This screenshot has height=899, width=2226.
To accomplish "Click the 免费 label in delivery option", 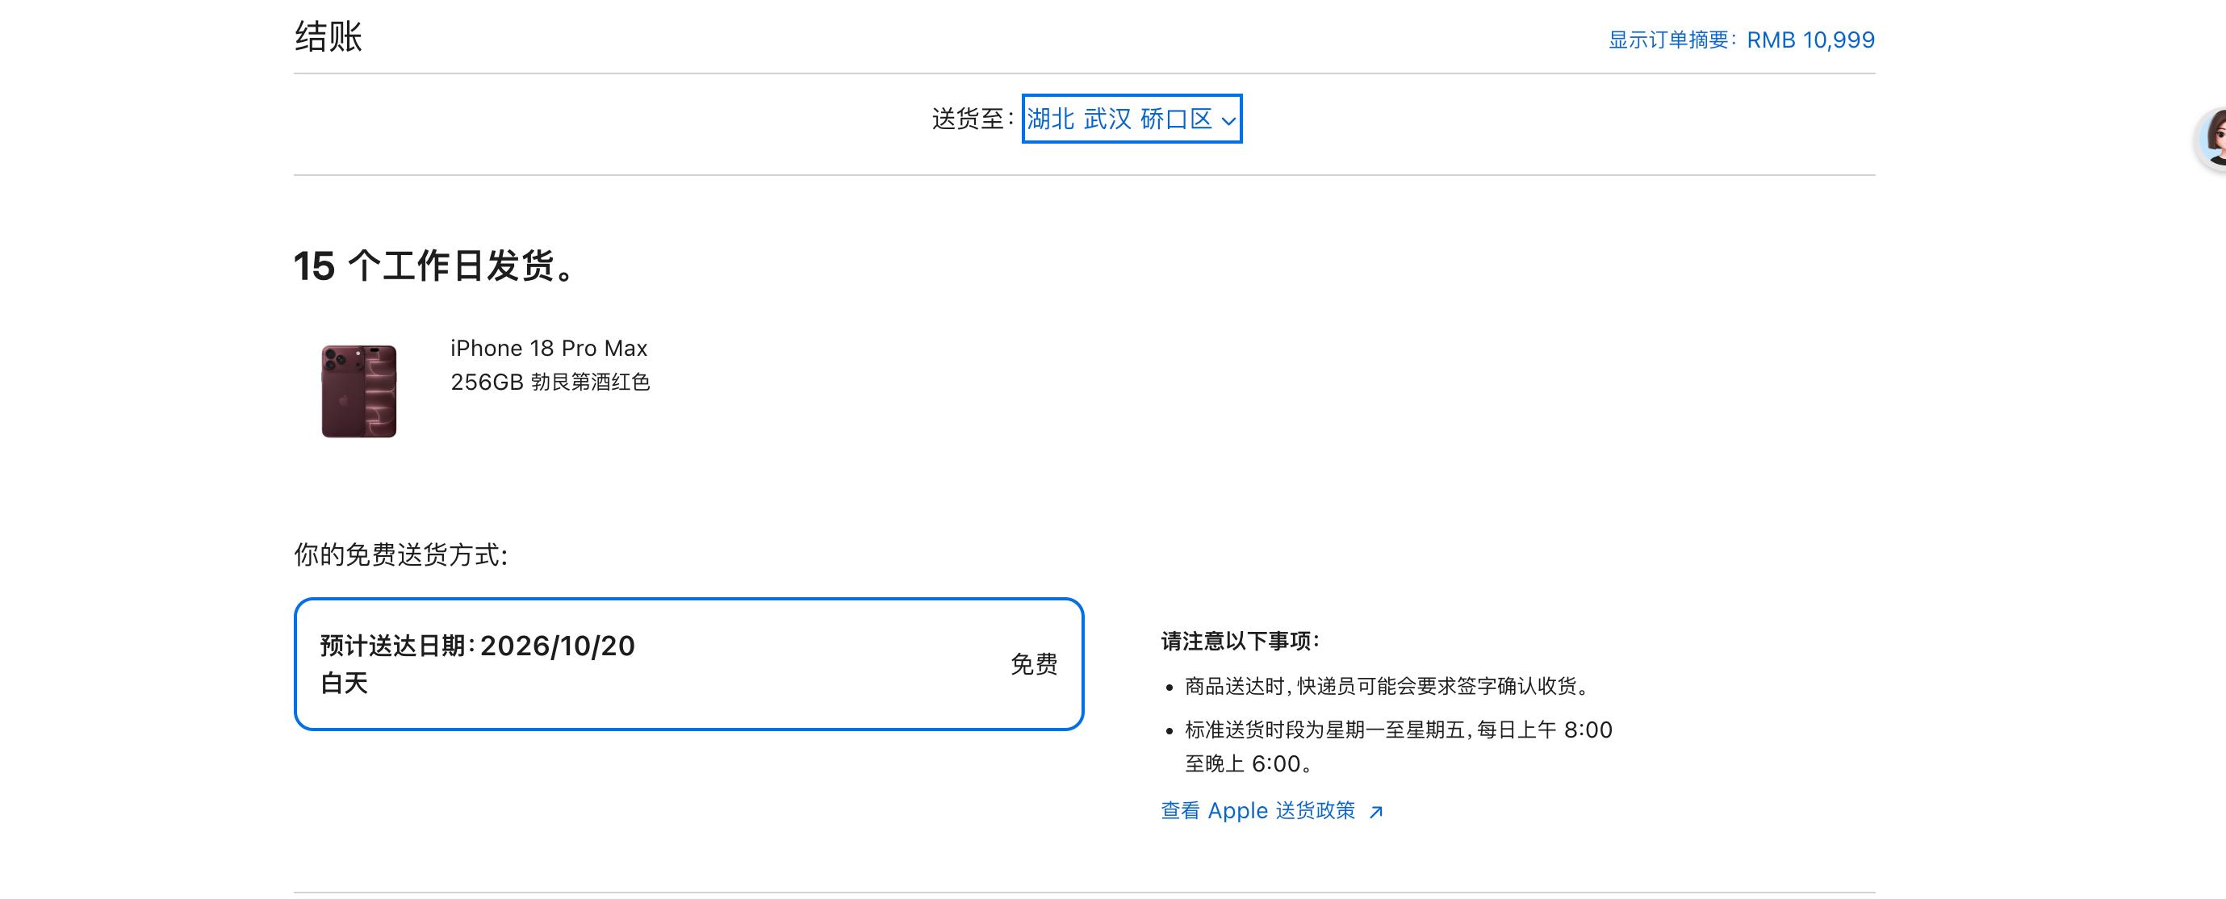I will click(1033, 664).
